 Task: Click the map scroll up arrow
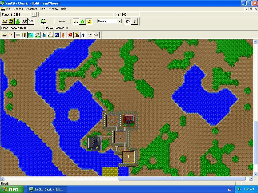255,41
